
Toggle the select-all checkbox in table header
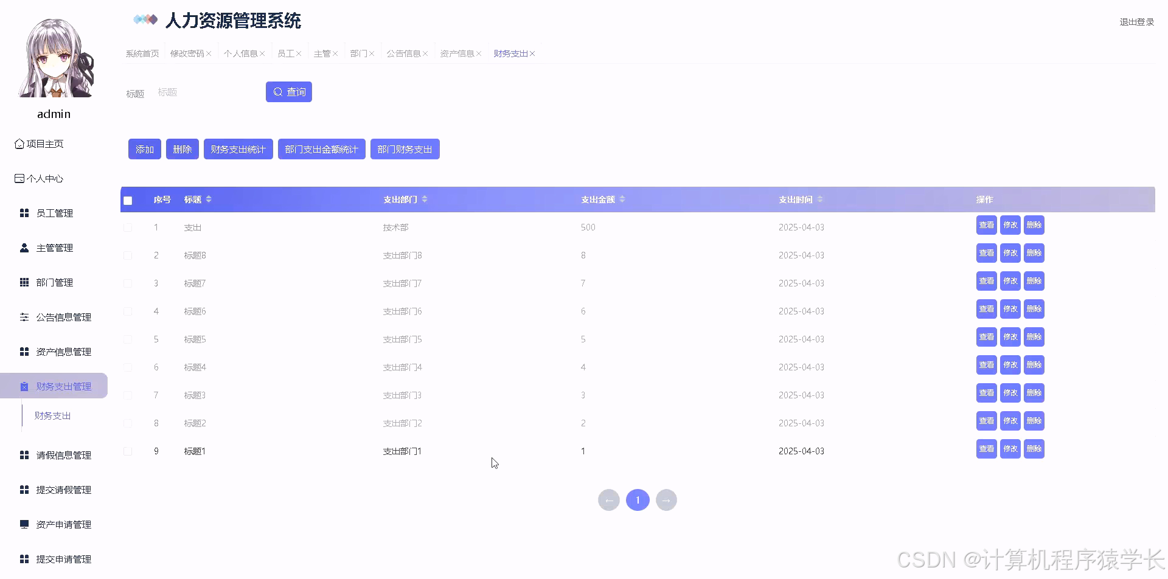point(128,200)
